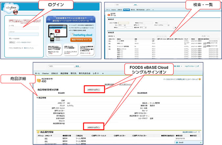Open 取引先担当者 tab in product detail window
Viewport: 222px width, 145px height.
(x=85, y=73)
